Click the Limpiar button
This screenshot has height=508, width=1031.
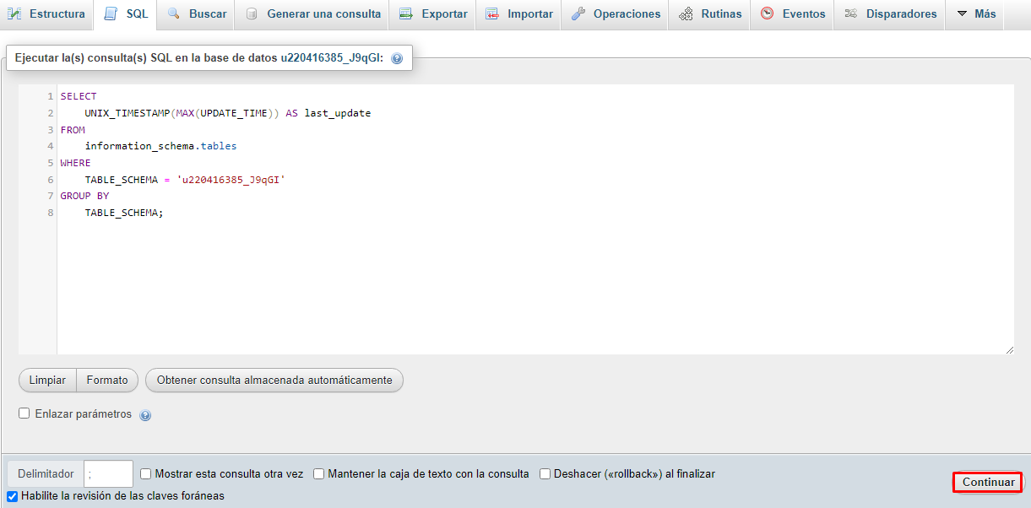[47, 381]
